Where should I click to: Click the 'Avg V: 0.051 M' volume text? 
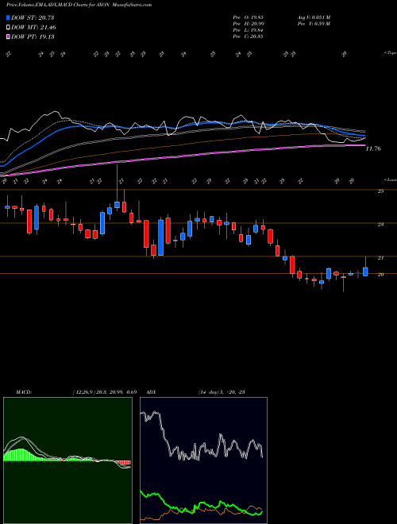point(314,17)
